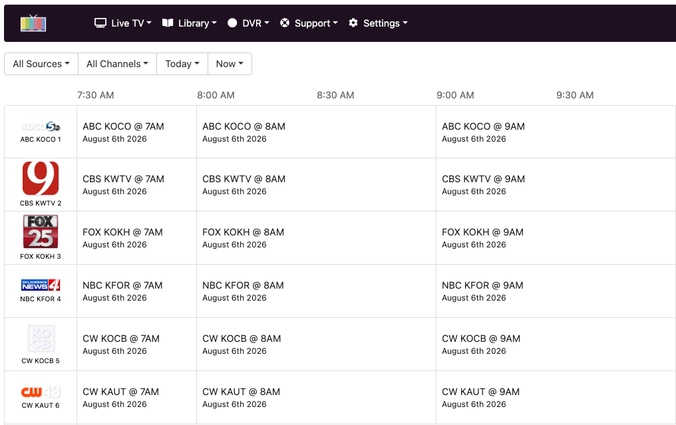676x425 pixels.
Task: Choose the NBC KFOR @ 8AM program
Action: tap(317, 291)
